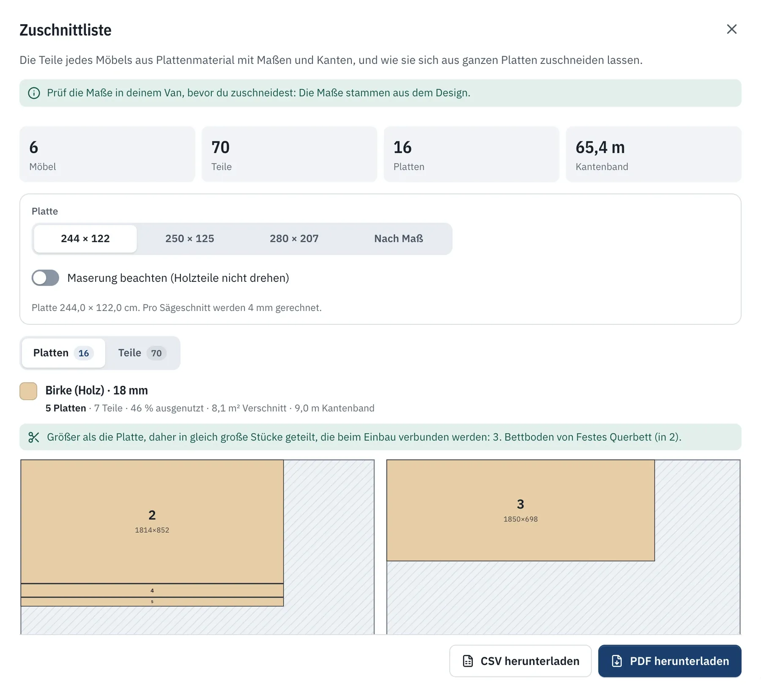Close the Zuschnittliste dialog
The width and height of the screenshot is (761, 690).
tap(731, 29)
